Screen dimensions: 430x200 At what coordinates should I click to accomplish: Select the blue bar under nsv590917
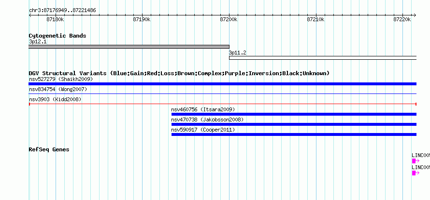294,134
